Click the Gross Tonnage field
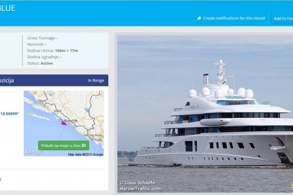This screenshot has width=293, height=195. [x=43, y=38]
